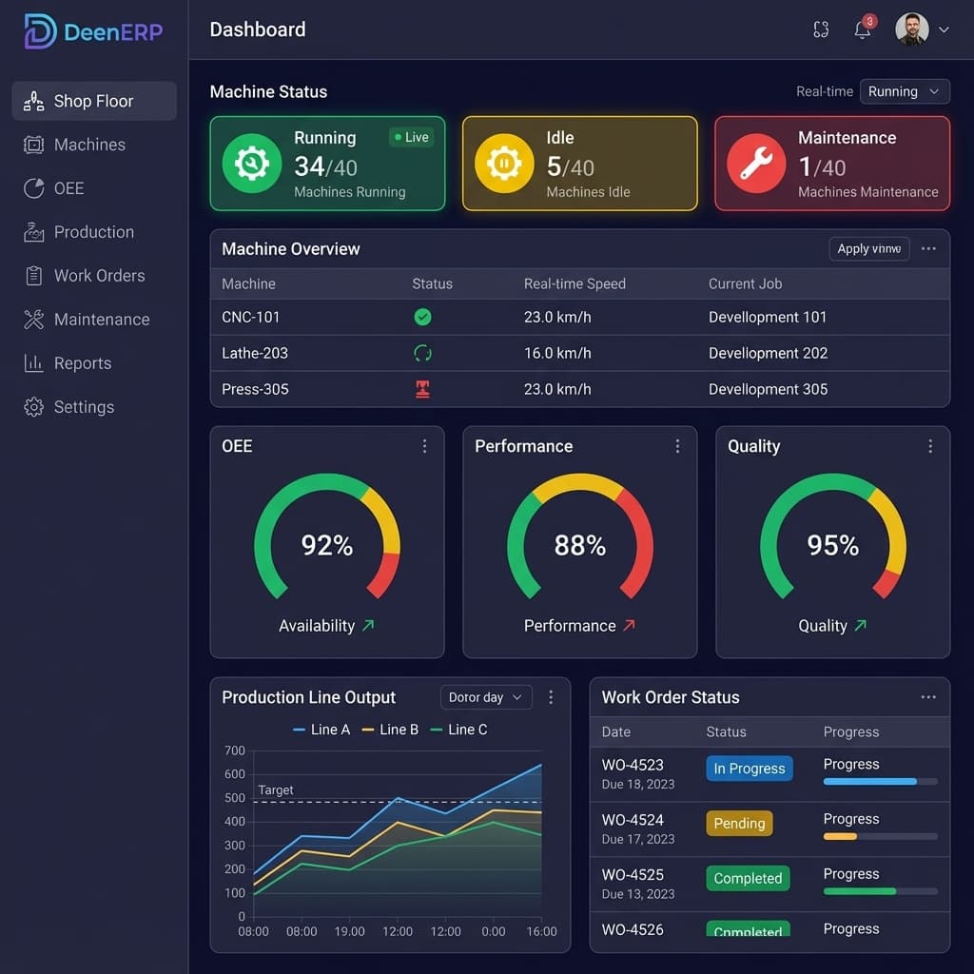
Task: Click the DeenERP logo icon
Action: click(40, 31)
